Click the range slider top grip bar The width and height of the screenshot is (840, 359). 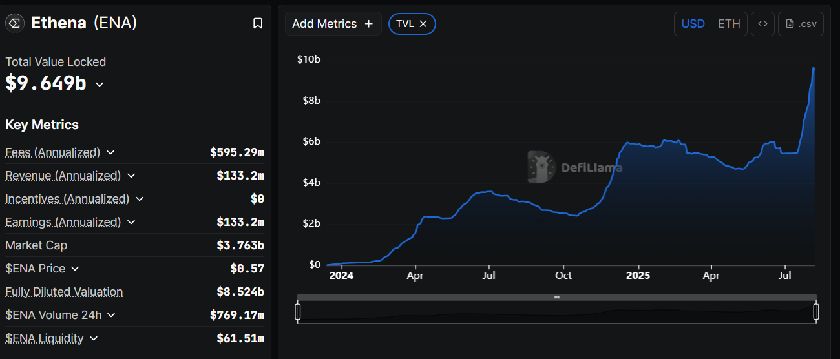(557, 297)
